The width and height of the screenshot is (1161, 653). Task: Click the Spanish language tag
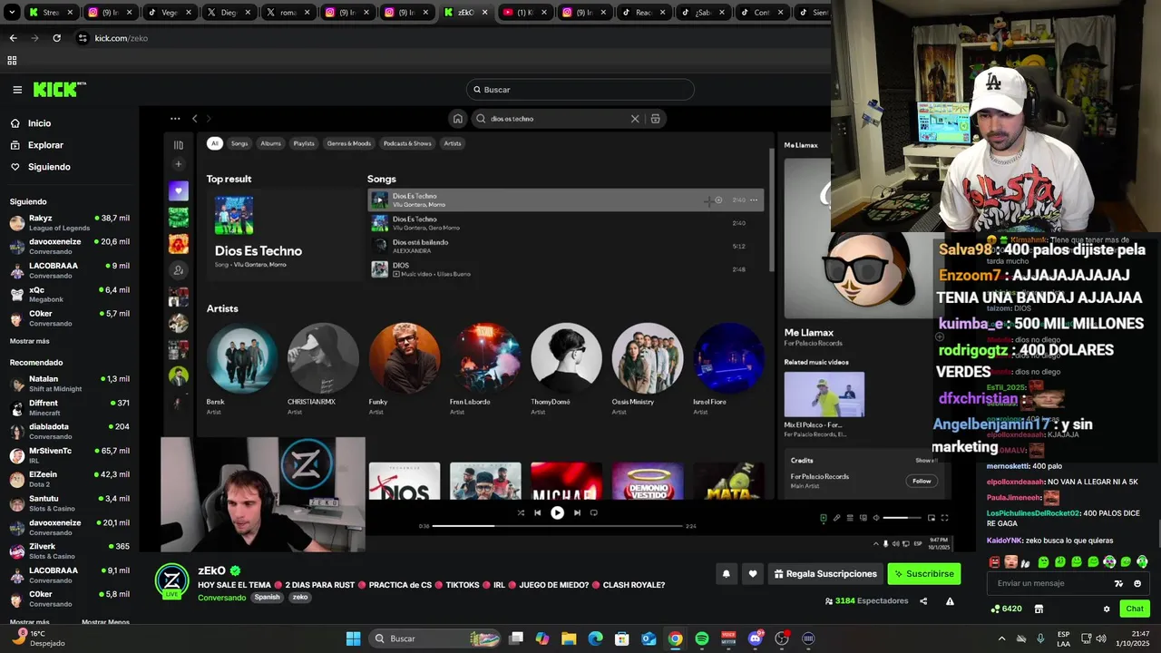268,598
